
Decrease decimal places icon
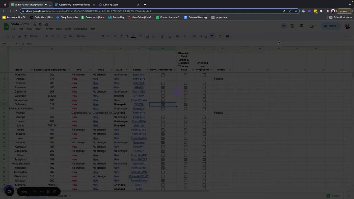click(x=58, y=36)
